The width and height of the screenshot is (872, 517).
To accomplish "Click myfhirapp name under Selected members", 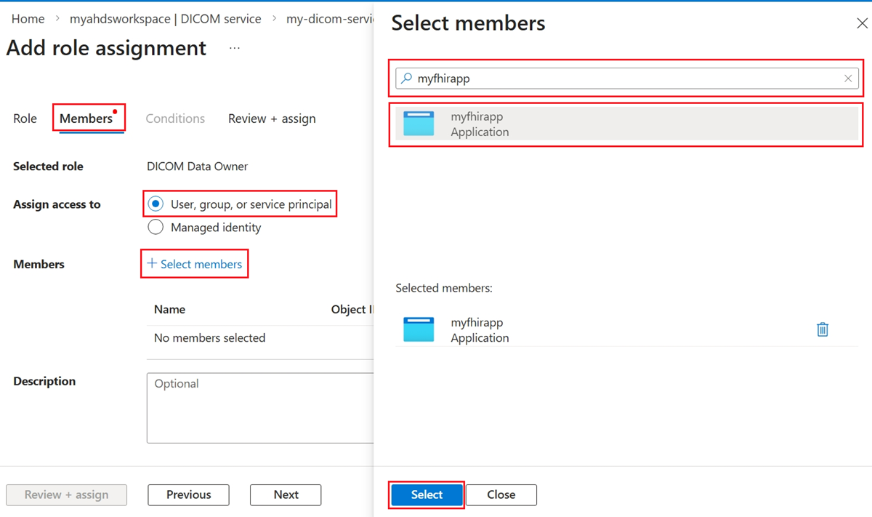I will [477, 322].
